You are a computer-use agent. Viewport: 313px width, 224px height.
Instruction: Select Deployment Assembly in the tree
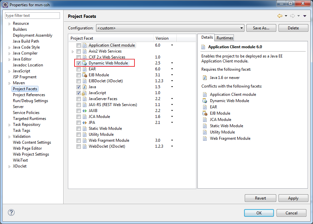coord(32,35)
